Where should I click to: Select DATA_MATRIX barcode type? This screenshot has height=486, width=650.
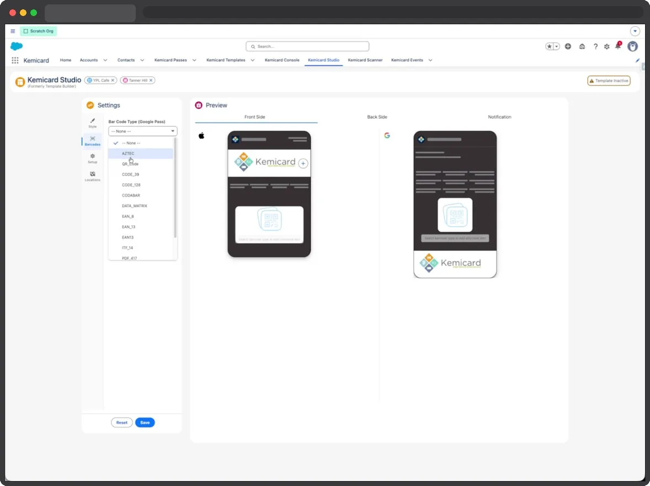pos(141,206)
